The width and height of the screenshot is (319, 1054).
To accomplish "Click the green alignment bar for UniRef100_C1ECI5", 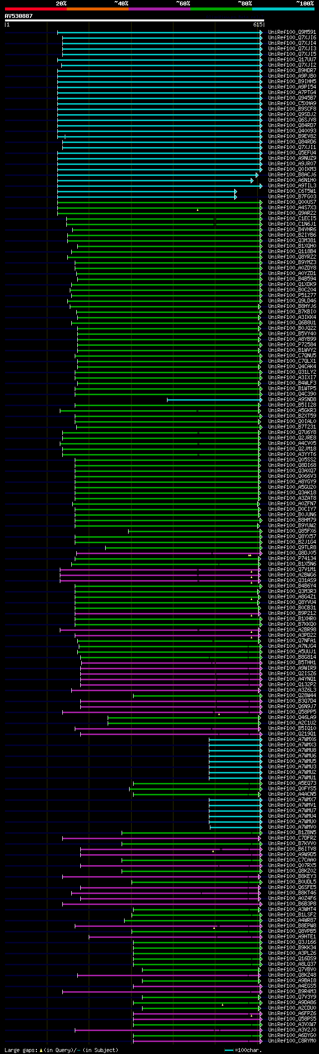I will (x=164, y=218).
